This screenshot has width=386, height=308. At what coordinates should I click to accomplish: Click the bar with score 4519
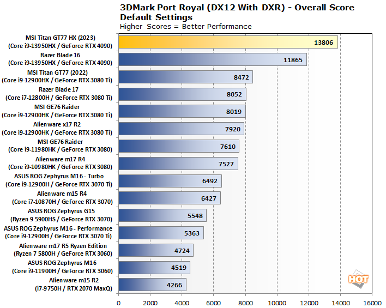(154, 268)
